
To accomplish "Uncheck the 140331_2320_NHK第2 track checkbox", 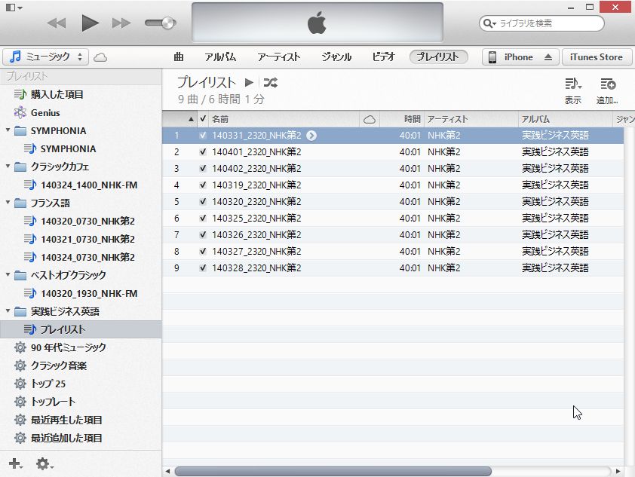I will click(x=203, y=135).
